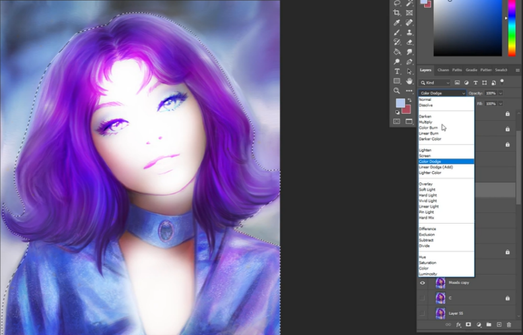Viewport: 523px width, 335px height.
Task: Switch to the Swatches tab
Action: coord(501,70)
